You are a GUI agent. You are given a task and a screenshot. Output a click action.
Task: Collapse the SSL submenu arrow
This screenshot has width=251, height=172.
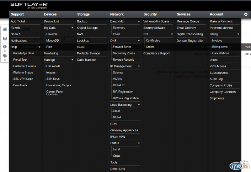pyautogui.click(x=172, y=34)
